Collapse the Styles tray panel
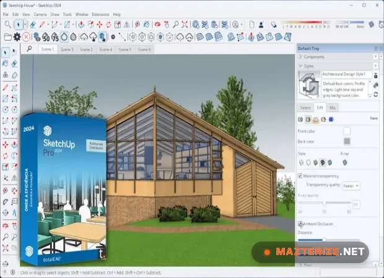Viewport: 384px width, 278px height. pyautogui.click(x=300, y=66)
